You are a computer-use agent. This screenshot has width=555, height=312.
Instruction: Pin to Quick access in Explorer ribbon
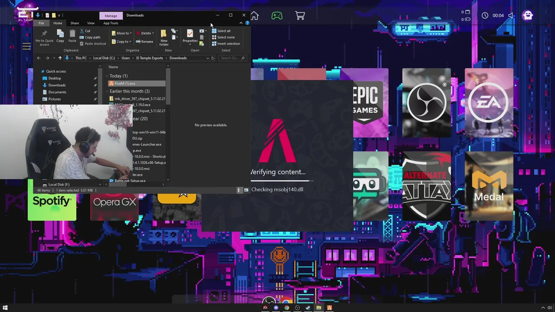click(44, 38)
